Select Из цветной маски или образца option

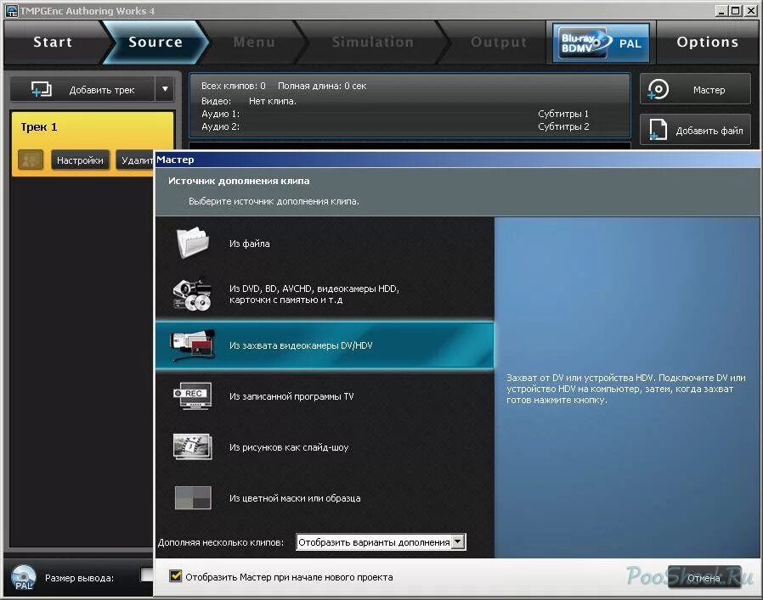[x=325, y=498]
